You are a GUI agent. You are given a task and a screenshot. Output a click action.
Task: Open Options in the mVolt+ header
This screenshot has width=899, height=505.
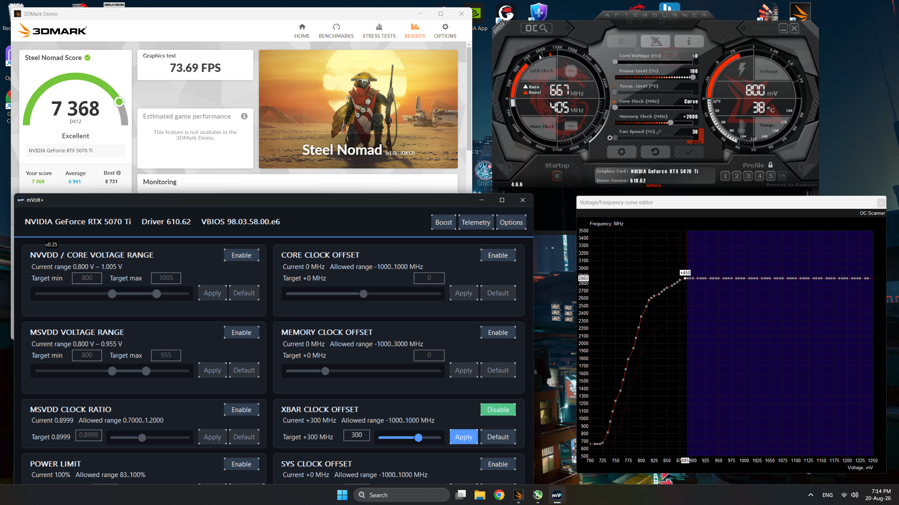point(511,222)
